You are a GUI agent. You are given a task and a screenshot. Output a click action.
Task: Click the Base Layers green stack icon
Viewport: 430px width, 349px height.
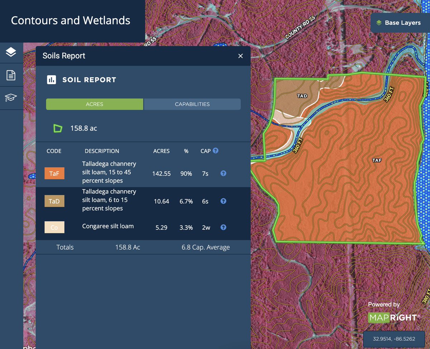coord(379,23)
